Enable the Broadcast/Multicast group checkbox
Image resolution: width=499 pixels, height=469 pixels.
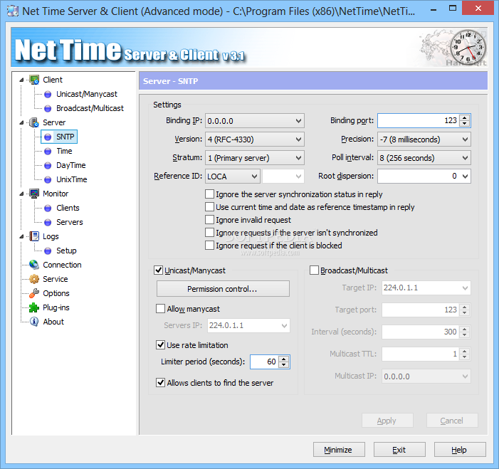[314, 270]
